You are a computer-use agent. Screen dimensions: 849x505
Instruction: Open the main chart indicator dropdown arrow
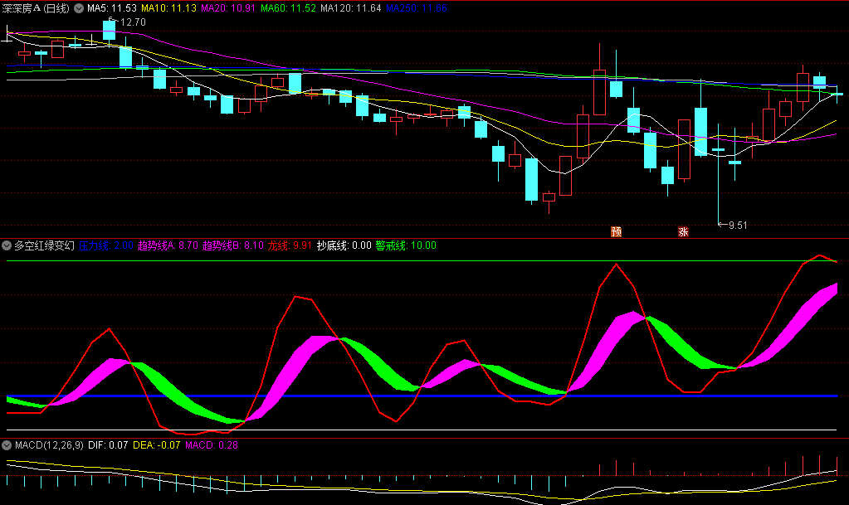click(x=79, y=8)
